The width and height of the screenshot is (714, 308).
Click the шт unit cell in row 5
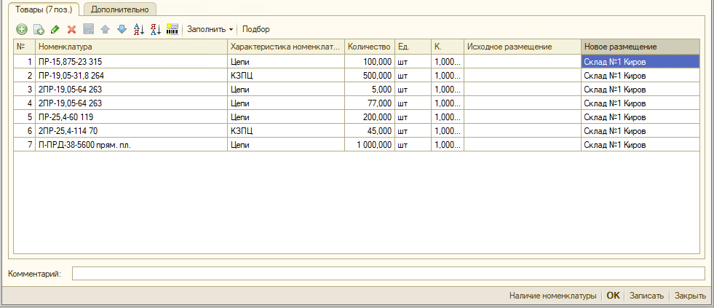[413, 117]
